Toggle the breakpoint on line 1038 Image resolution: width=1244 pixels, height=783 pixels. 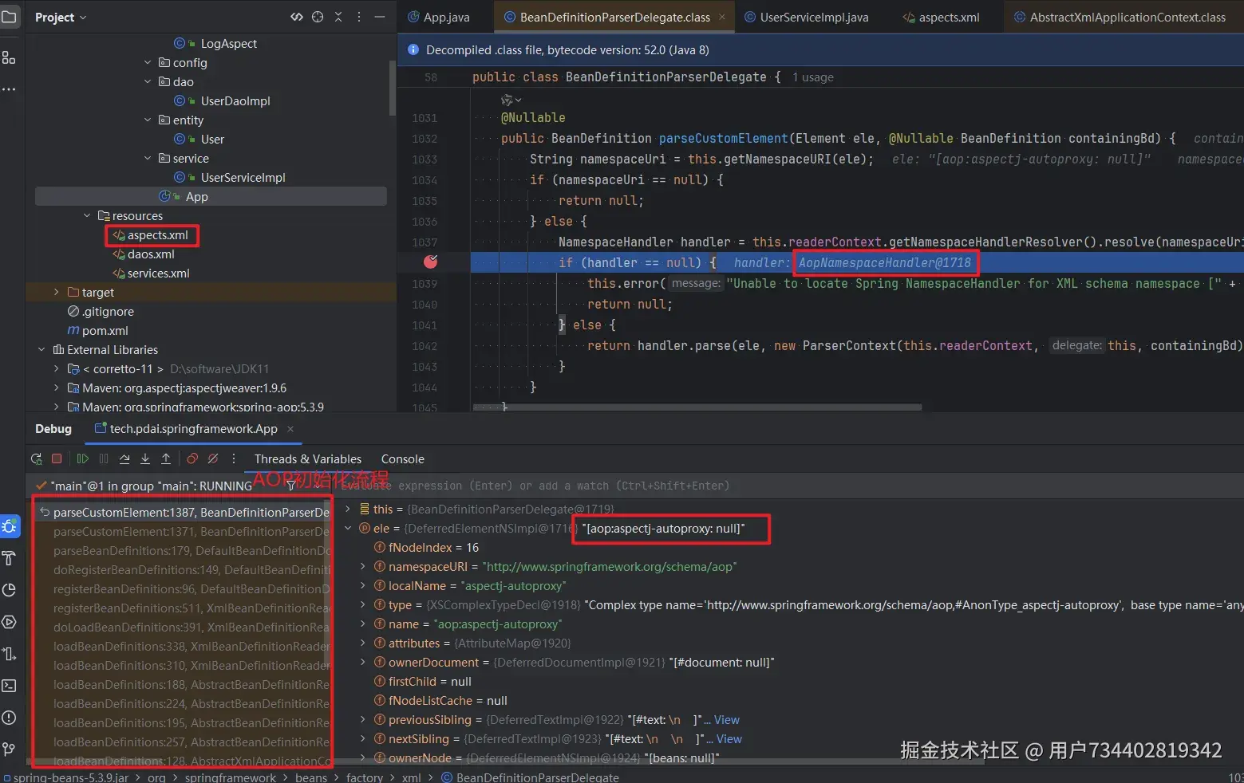[431, 262]
